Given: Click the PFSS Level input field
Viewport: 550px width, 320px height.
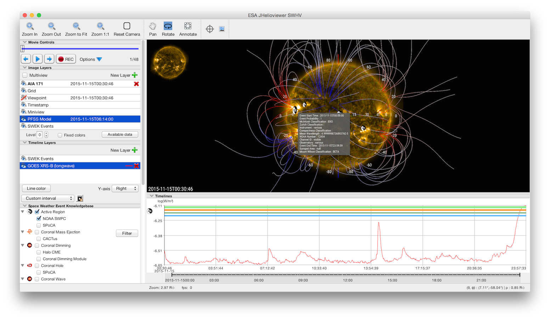Looking at the screenshot, I should 40,135.
